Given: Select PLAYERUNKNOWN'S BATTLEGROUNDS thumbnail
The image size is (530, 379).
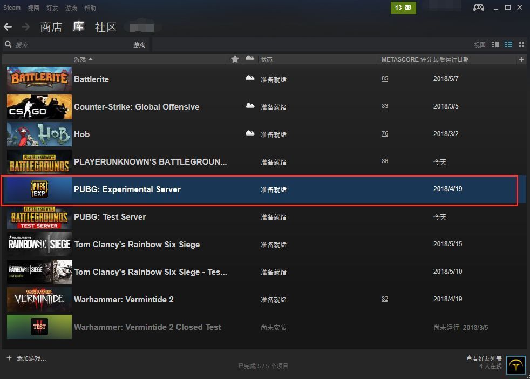Looking at the screenshot, I should pos(39,161).
